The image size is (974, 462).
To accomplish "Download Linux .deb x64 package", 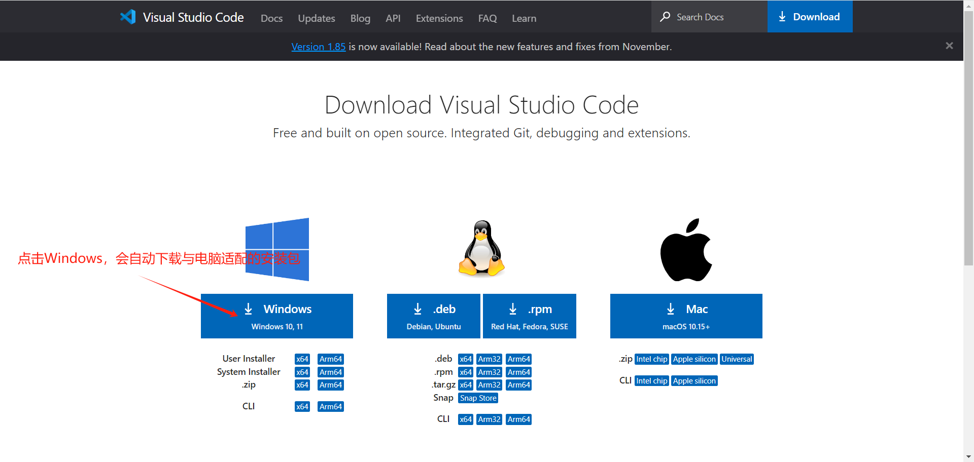I will (466, 359).
